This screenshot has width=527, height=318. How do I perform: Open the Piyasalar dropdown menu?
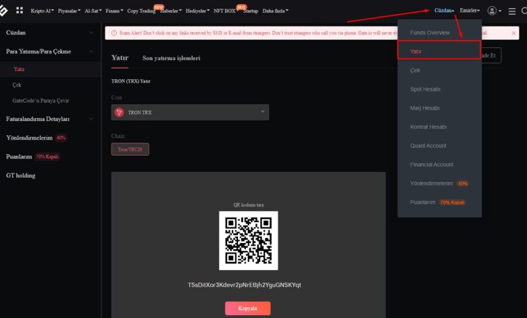(69, 11)
